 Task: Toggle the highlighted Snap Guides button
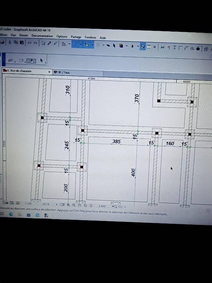(x=76, y=44)
